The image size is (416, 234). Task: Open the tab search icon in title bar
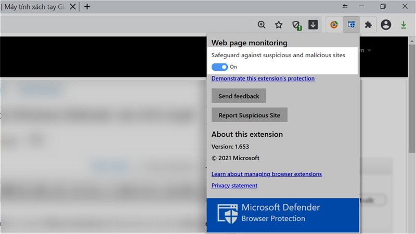tap(345, 6)
